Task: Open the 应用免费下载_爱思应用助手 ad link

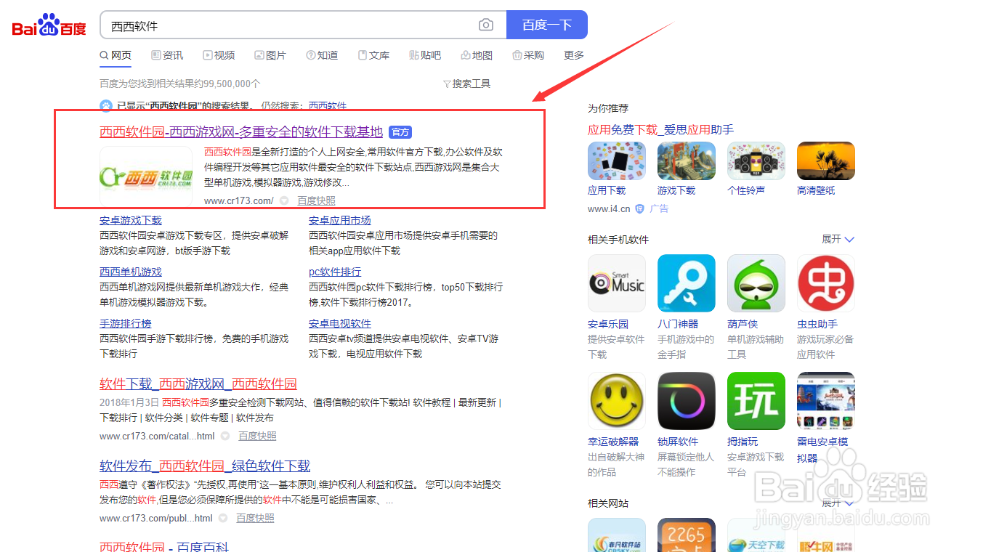Action: (x=660, y=129)
